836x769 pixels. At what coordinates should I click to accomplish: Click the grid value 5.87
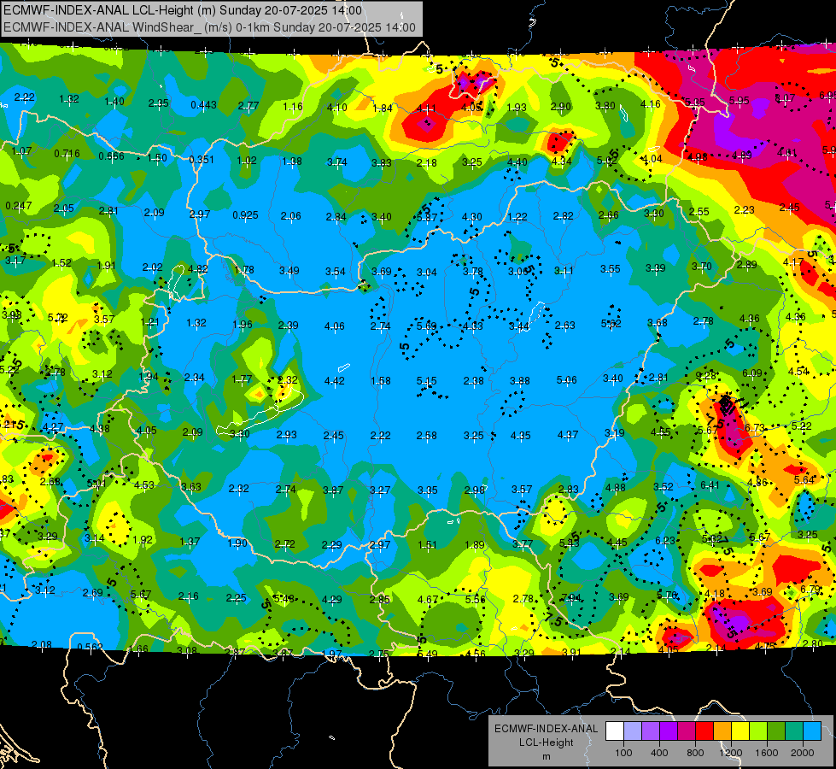[x=427, y=217]
